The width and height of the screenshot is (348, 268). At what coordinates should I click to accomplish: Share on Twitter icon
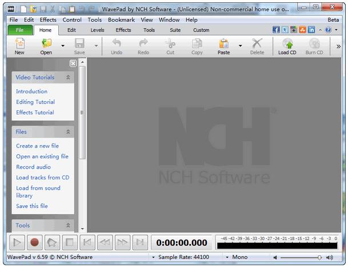285,30
